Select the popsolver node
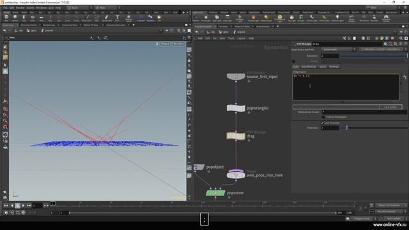Screen dimensions: 409x230 215,193
